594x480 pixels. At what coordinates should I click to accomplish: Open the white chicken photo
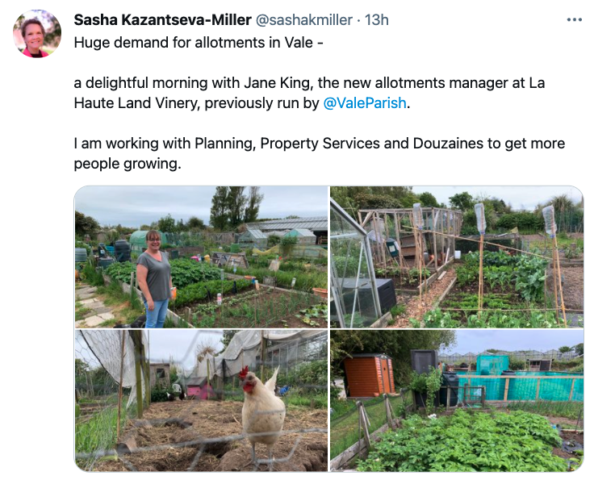point(201,400)
